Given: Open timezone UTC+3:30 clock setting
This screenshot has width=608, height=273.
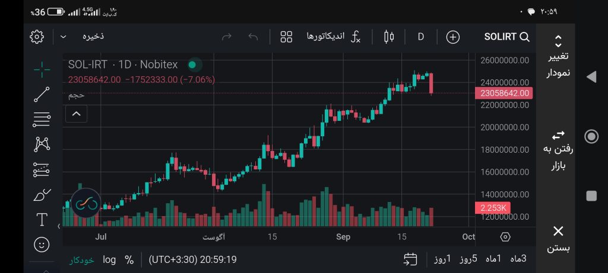Looking at the screenshot, I should click(193, 259).
